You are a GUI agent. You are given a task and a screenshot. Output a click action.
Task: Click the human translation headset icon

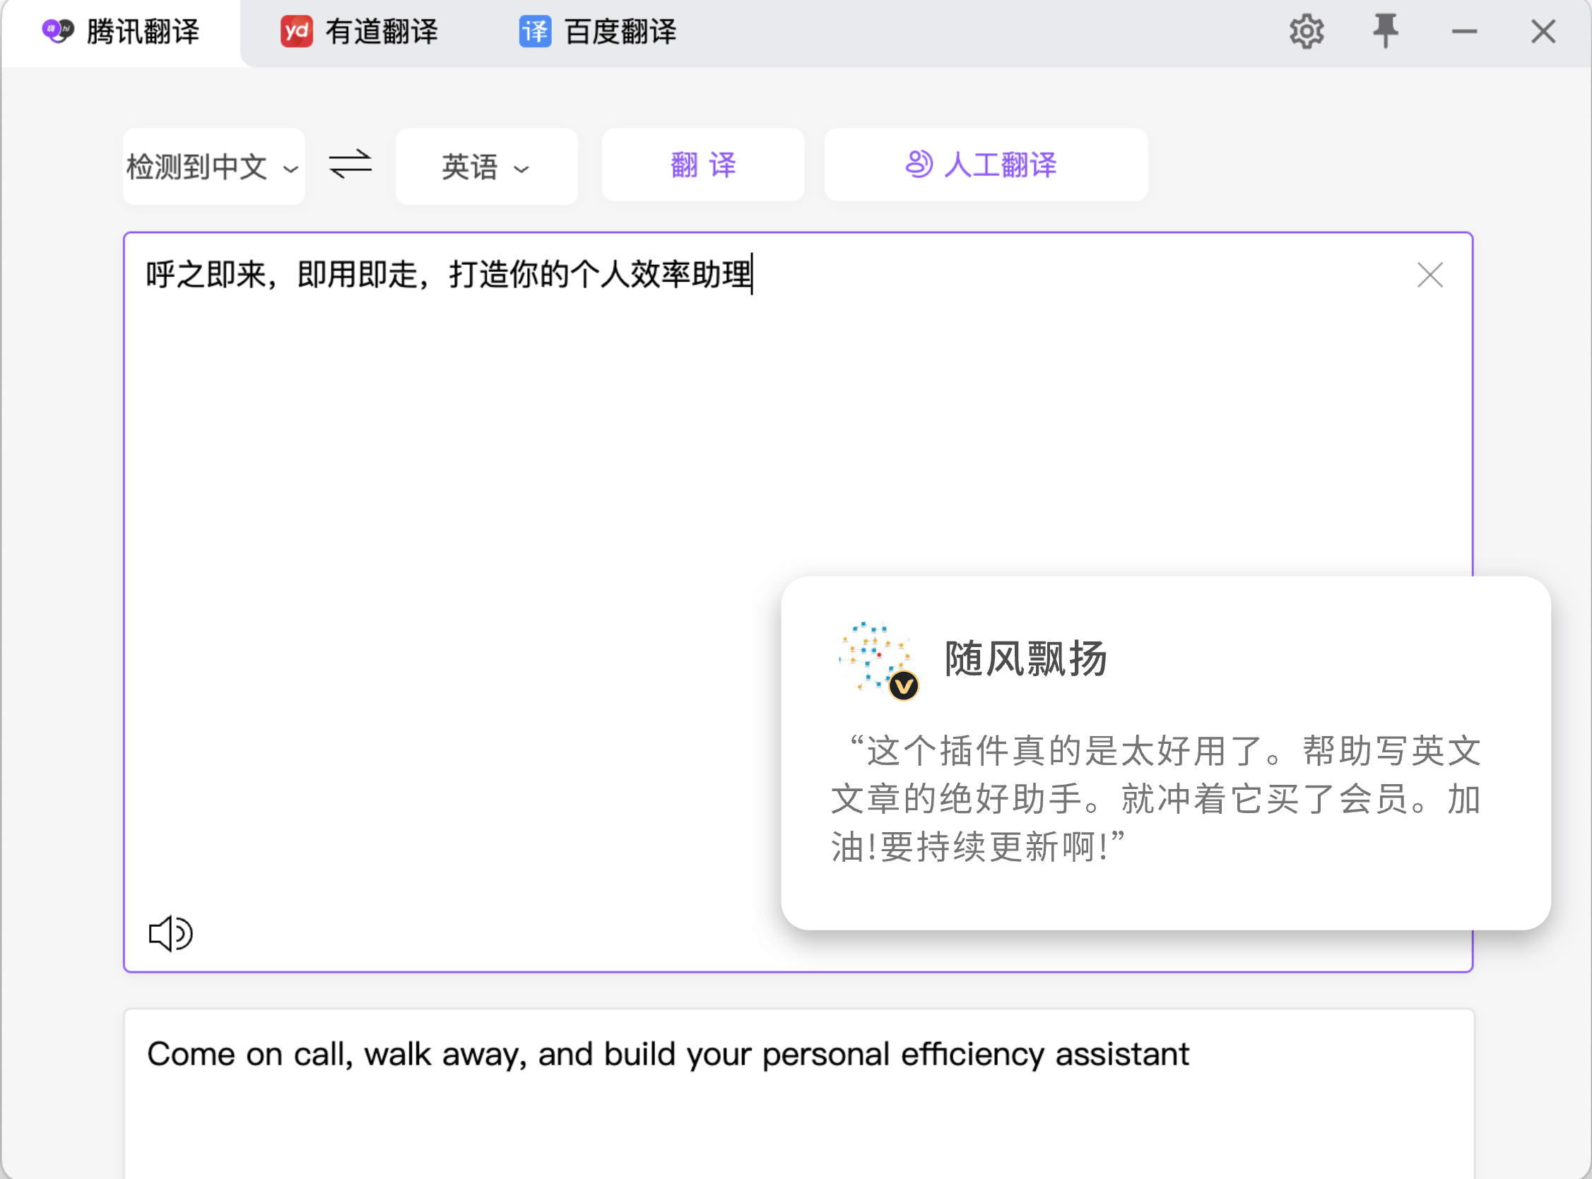tap(918, 164)
